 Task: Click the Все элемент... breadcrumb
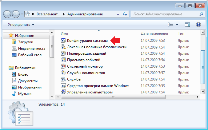pos(48,14)
